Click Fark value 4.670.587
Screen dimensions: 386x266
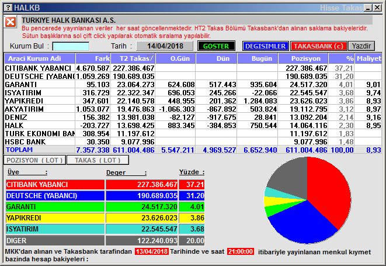(93, 68)
